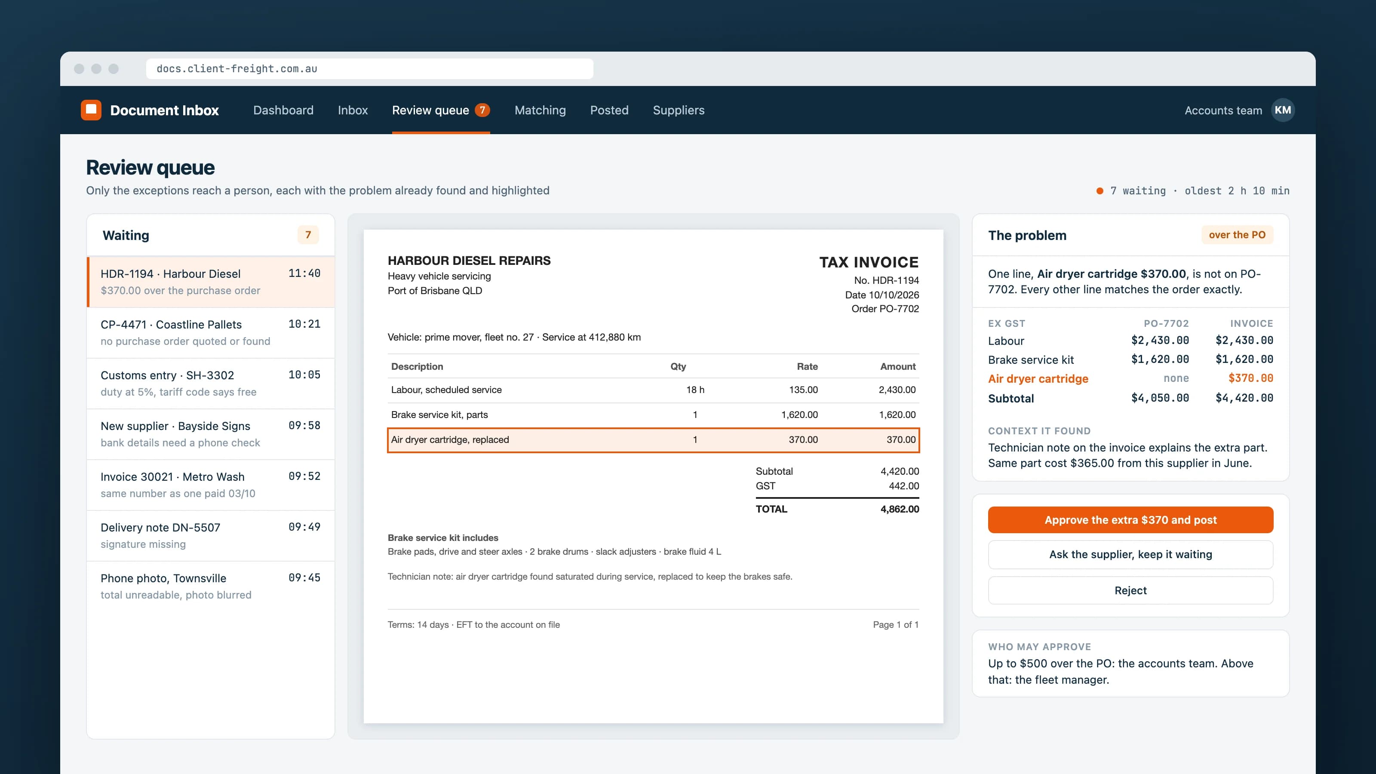Open the Dashboard tab
The height and width of the screenshot is (774, 1376).
pyautogui.click(x=283, y=110)
